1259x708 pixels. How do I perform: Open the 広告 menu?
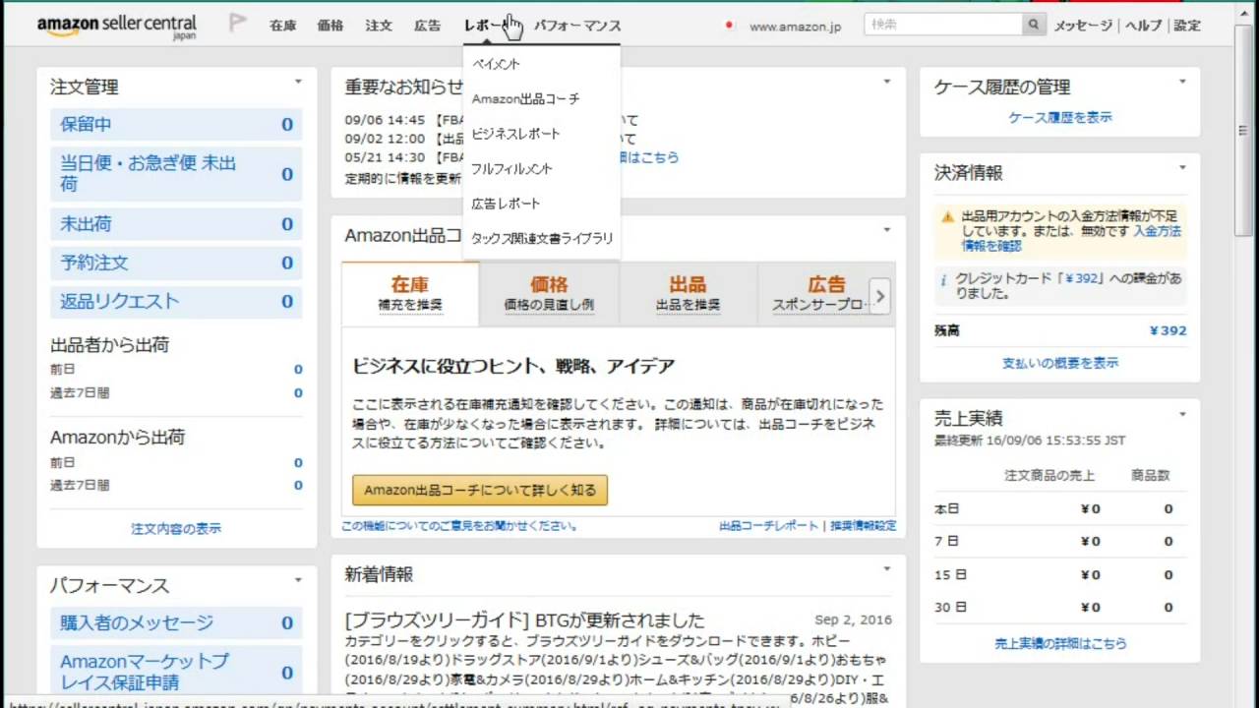coord(428,27)
